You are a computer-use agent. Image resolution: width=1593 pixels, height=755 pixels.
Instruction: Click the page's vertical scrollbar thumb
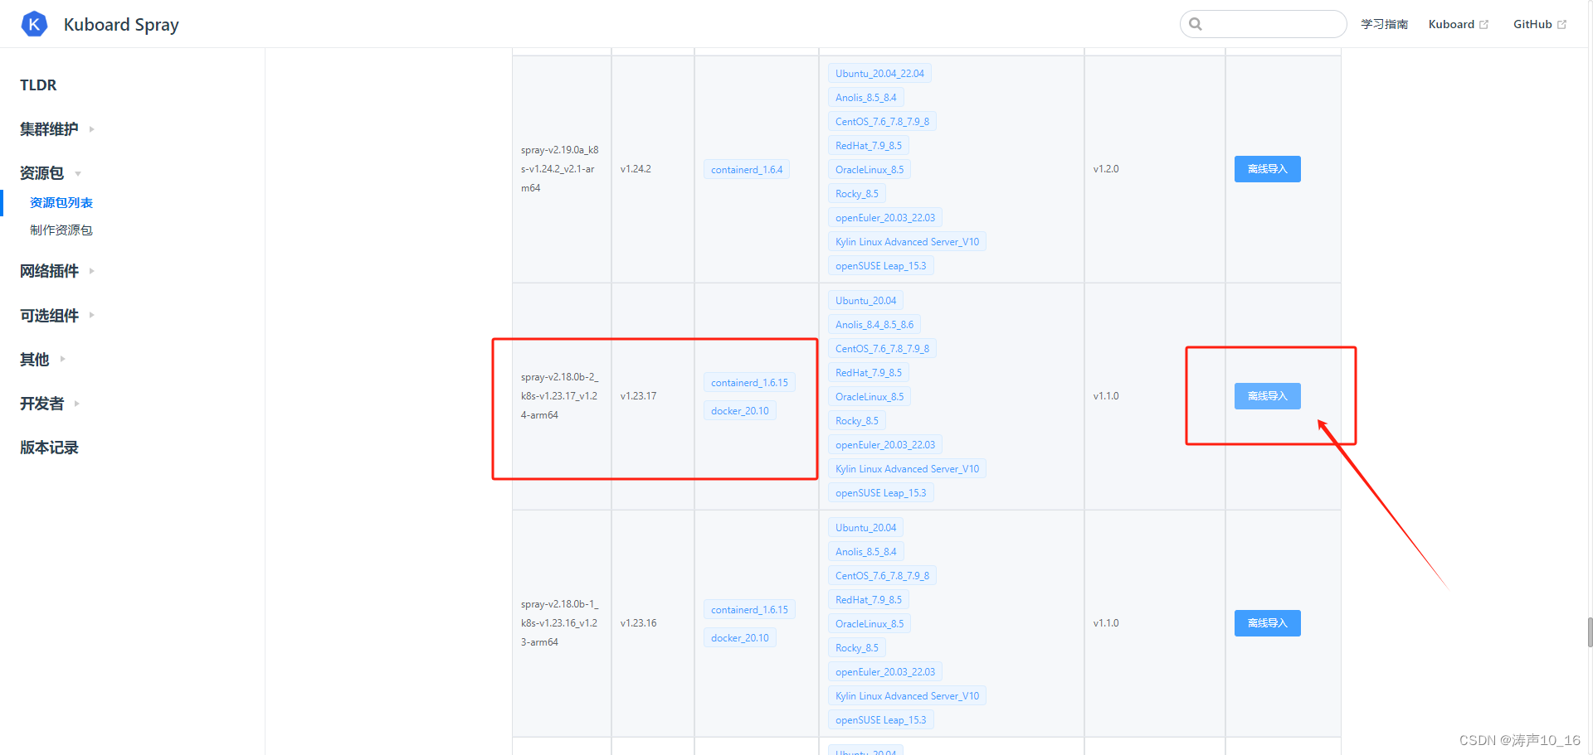(1590, 632)
